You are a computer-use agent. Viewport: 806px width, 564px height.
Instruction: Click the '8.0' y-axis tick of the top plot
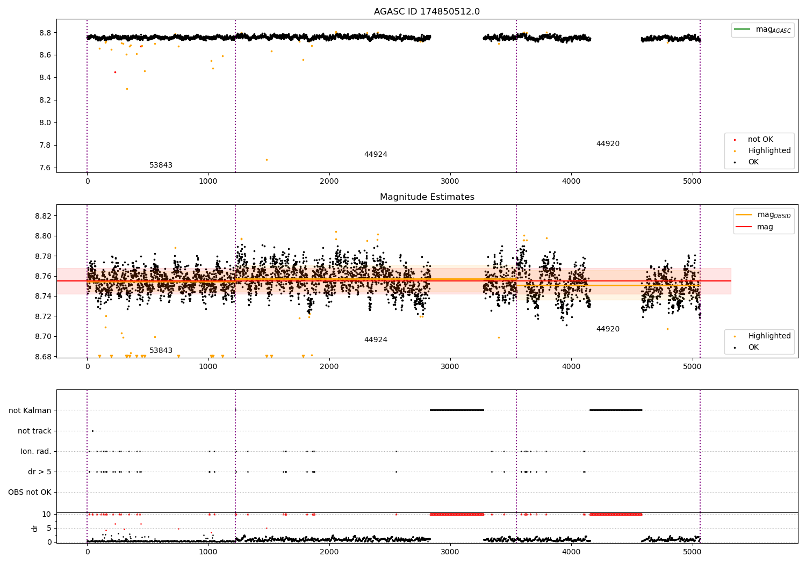coord(45,123)
